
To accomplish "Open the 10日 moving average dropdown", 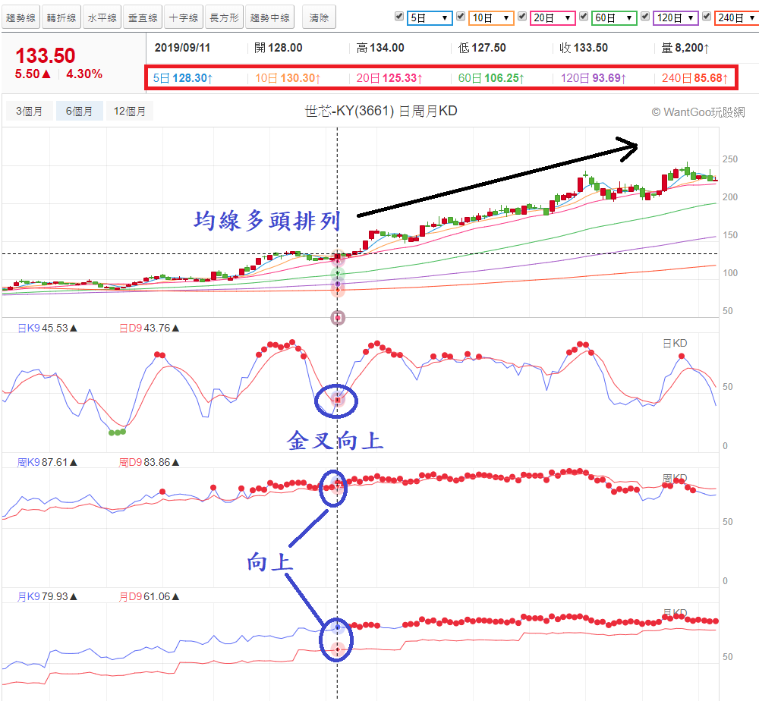I will click(491, 17).
